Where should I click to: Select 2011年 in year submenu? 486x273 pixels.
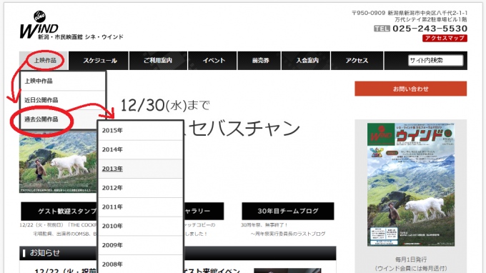[140, 207]
